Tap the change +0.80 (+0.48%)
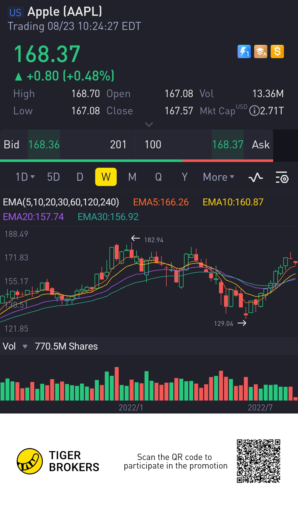This screenshot has width=298, height=509. pyautogui.click(x=65, y=76)
